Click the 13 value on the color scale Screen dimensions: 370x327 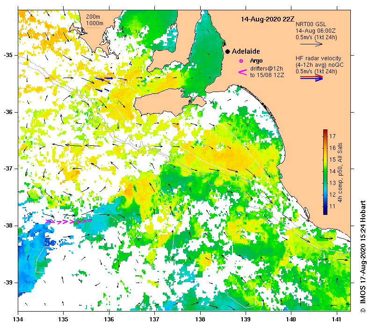pyautogui.click(x=333, y=183)
